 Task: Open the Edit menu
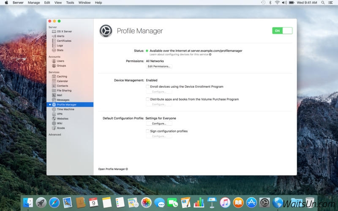pos(47,3)
